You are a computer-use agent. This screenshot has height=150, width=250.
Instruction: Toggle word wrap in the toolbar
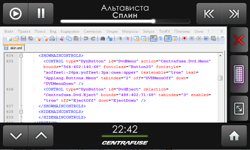click(153, 39)
